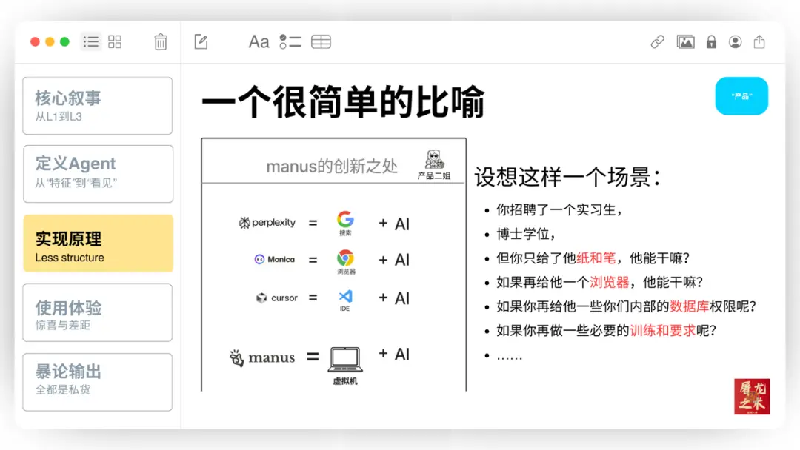Click the manus comparison diagram image
Viewport: 800px width, 450px height.
[x=333, y=263]
